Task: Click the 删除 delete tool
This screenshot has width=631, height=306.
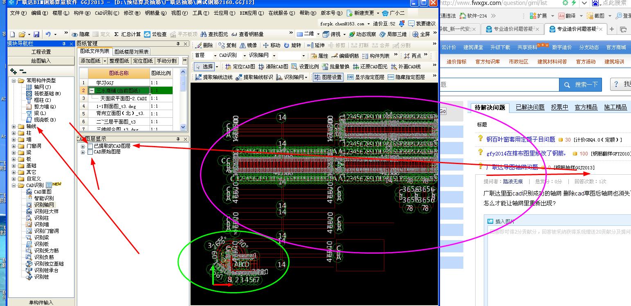Action: tap(204, 45)
